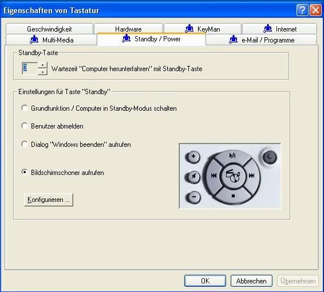The image size is (324, 292).
Task: Click the Abbrechen button
Action: (251, 281)
